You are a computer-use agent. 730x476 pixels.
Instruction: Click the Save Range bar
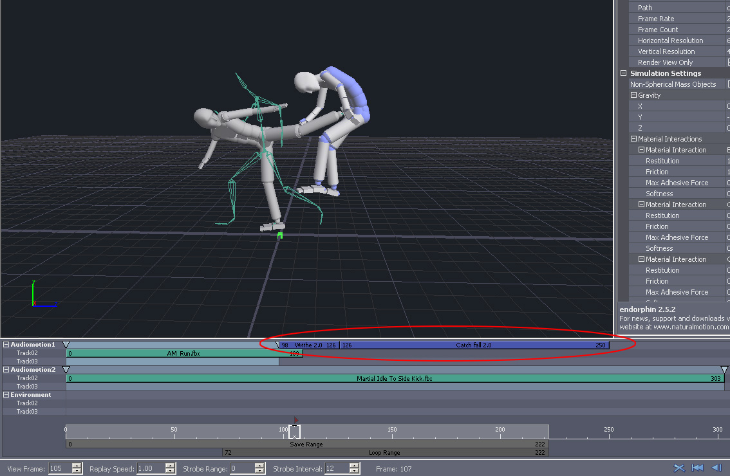pyautogui.click(x=307, y=444)
